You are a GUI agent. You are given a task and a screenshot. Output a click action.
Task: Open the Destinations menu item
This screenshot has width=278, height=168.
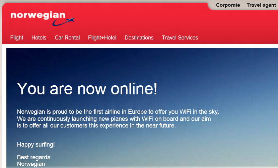pos(139,37)
